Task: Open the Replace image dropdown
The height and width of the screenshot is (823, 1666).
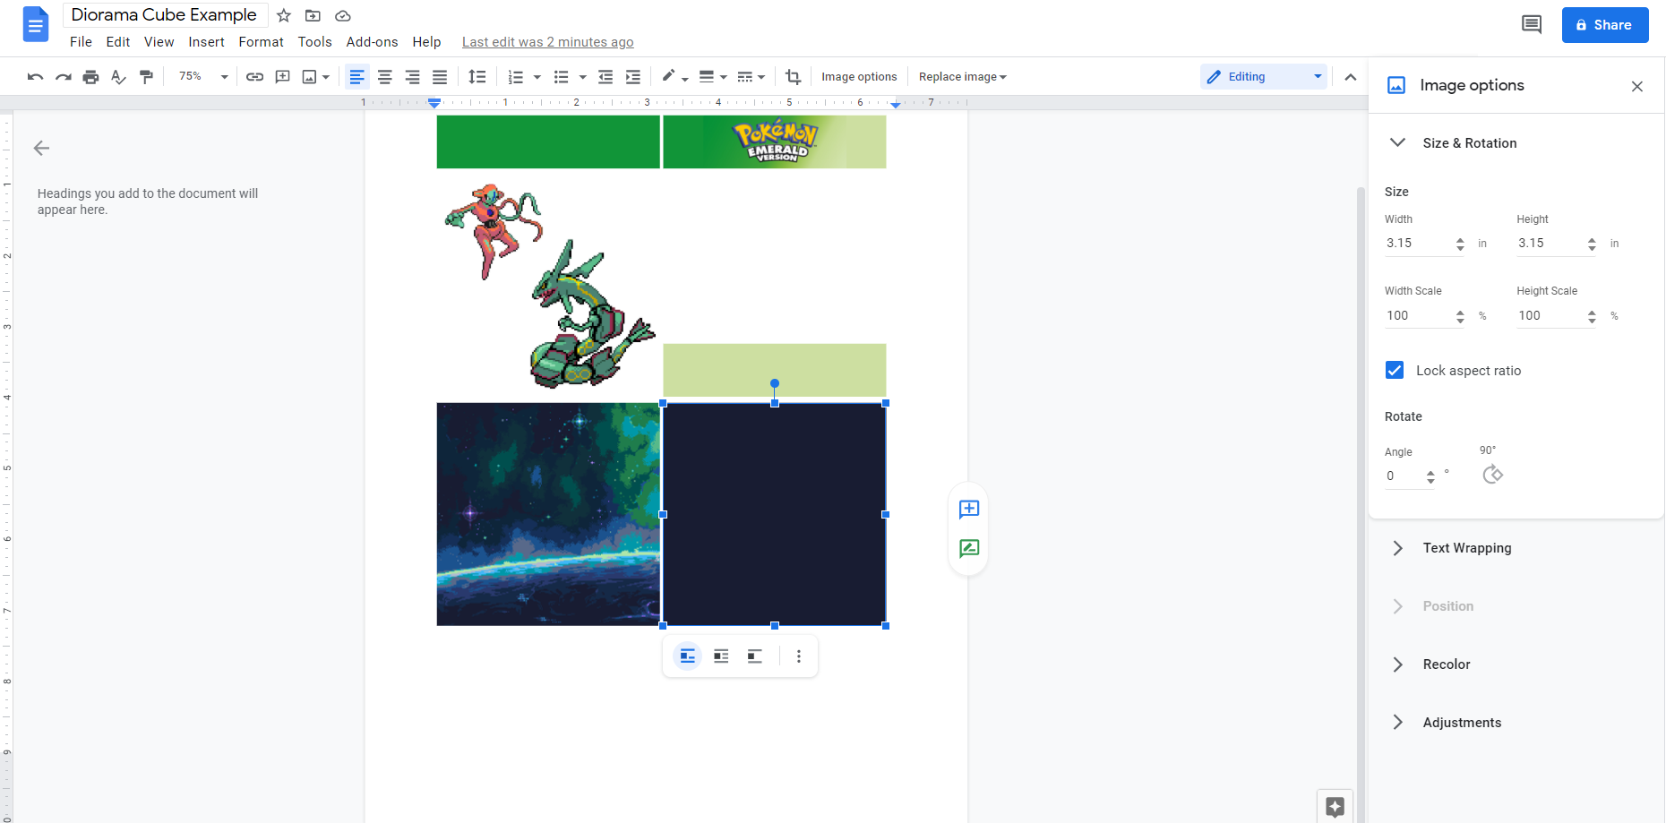Action: (962, 76)
